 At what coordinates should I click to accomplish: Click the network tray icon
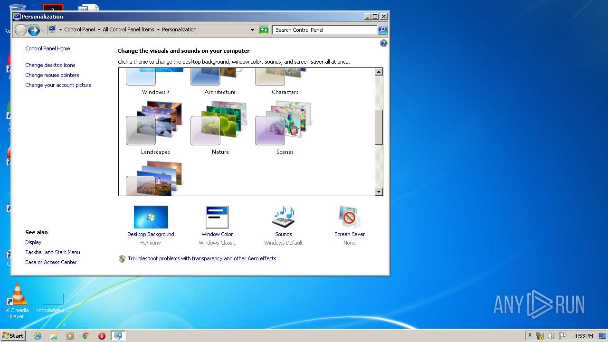click(x=540, y=336)
